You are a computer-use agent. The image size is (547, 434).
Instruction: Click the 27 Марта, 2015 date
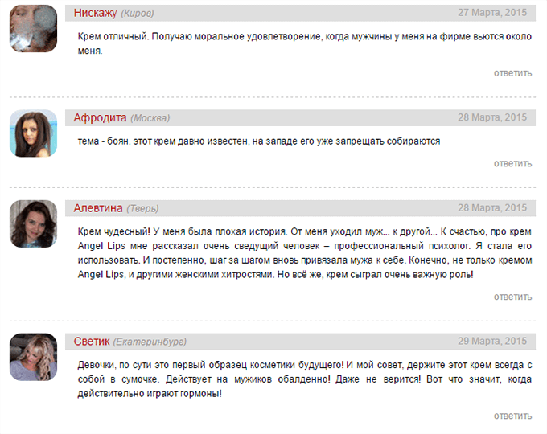tap(492, 13)
